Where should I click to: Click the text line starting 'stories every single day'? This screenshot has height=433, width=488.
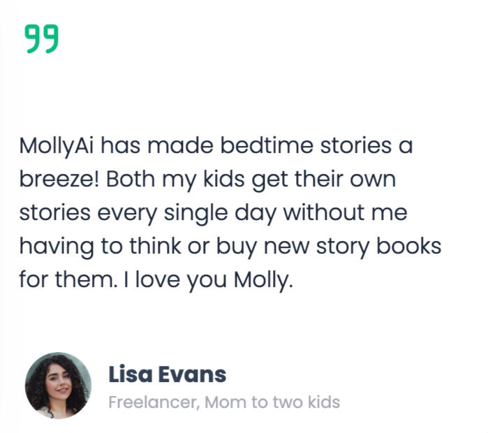[x=213, y=214]
